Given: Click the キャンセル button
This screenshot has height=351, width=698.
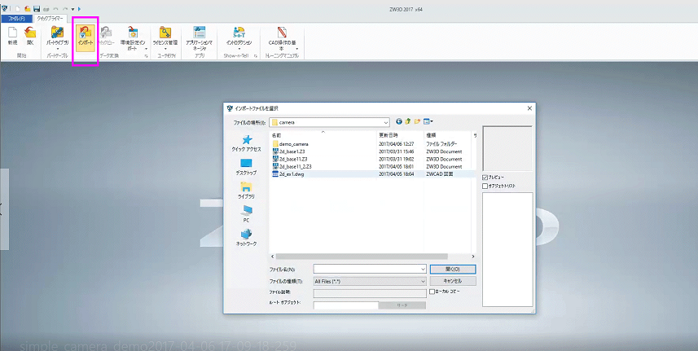Looking at the screenshot, I should (x=453, y=281).
